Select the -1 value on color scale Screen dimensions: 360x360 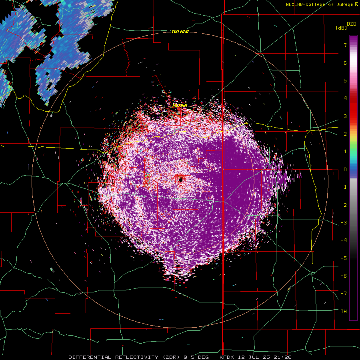344,187
